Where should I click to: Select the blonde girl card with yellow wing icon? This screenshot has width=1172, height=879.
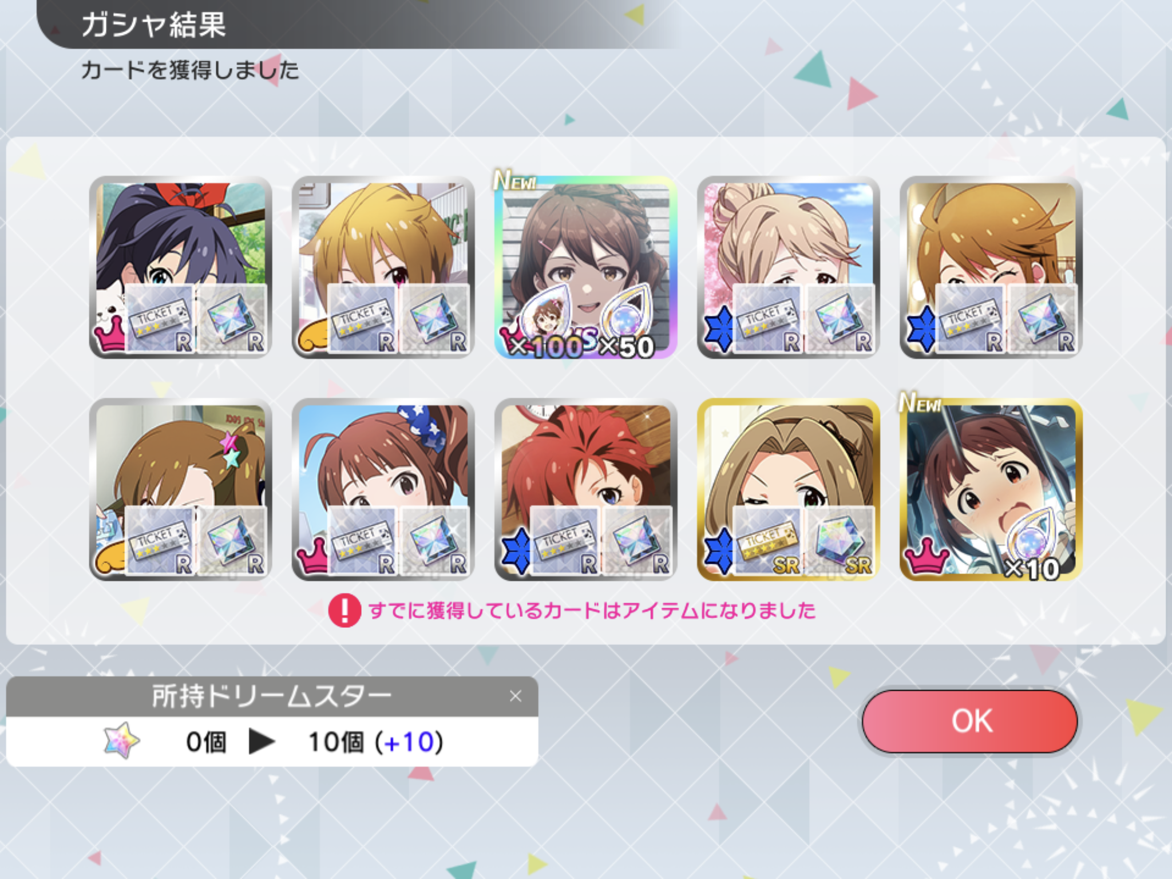(x=383, y=267)
